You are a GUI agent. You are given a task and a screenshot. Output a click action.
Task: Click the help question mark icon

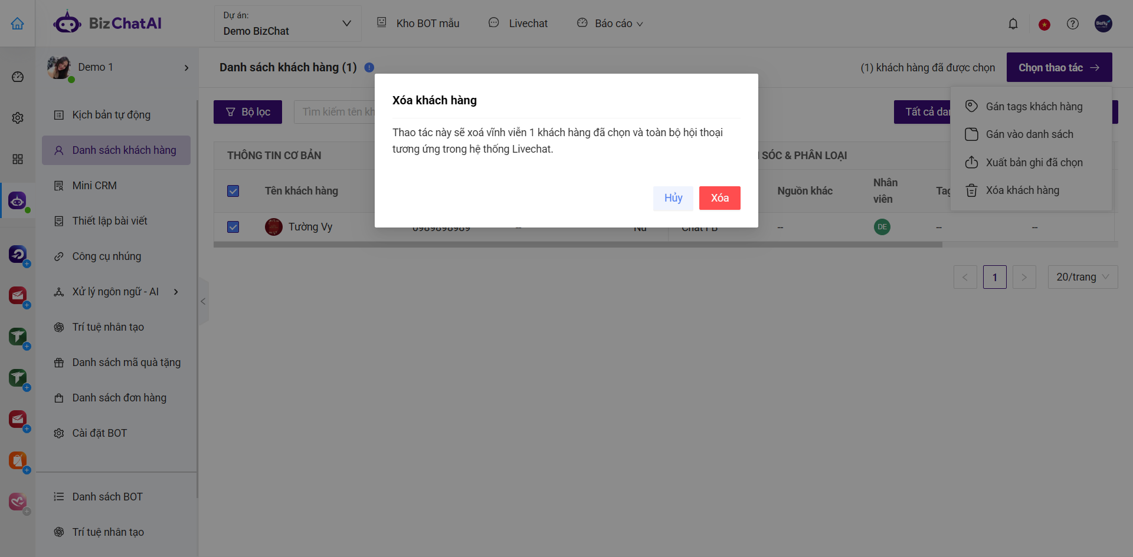(x=1072, y=24)
